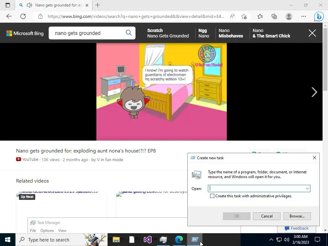Open the notification center icon
Screen dimensions: 328x246
coord(317,240)
